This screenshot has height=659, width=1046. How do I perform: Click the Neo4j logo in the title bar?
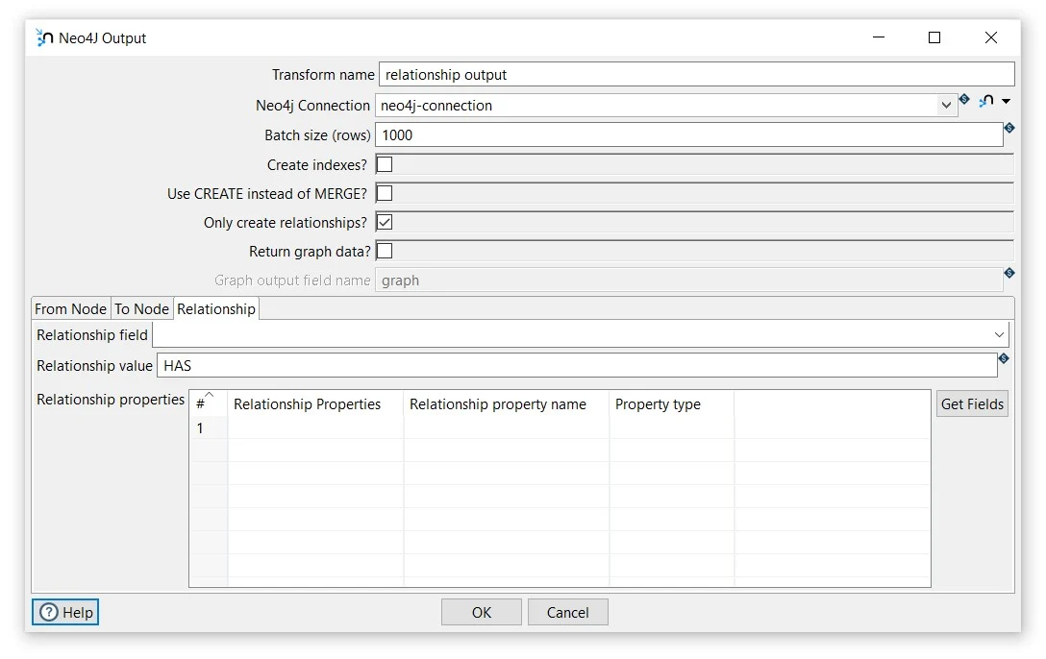pos(43,37)
